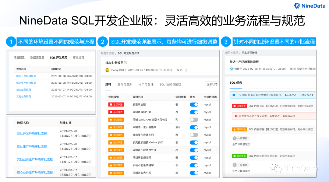Open 核心业务生产环境审批流程 link
Screen dimensions: 329x182
point(35,172)
